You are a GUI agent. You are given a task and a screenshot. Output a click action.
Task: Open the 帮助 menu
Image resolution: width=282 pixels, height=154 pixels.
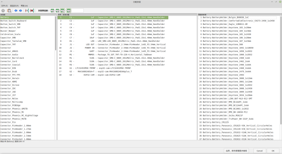(24, 6)
